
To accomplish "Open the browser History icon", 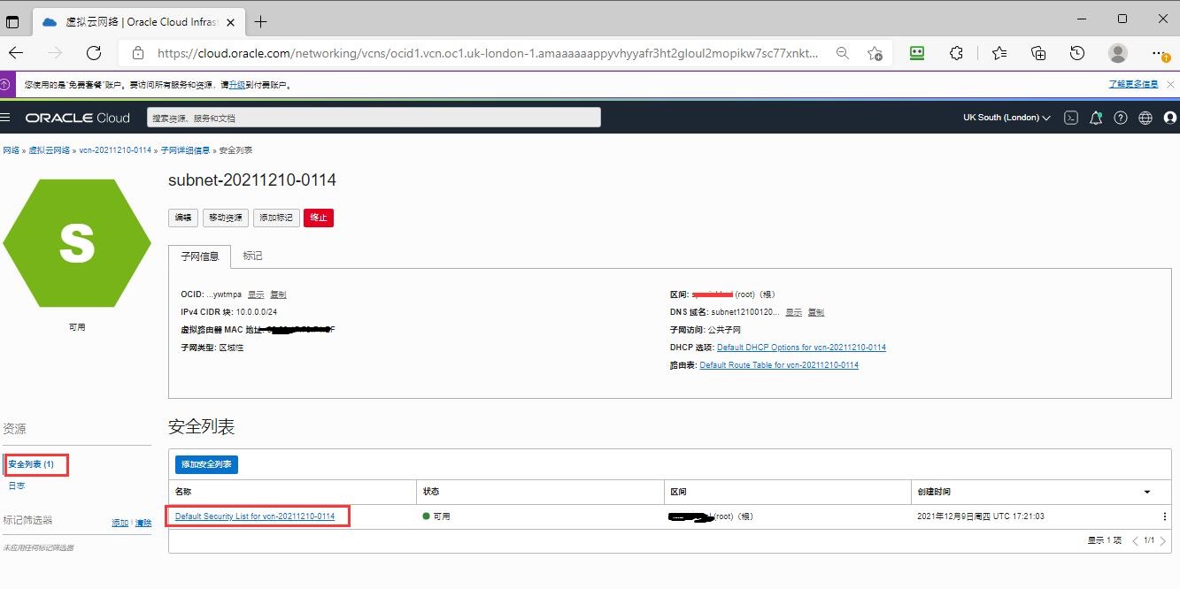I will (x=1077, y=53).
